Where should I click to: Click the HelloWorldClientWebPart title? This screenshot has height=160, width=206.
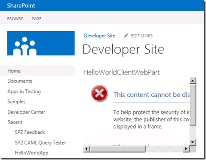click(121, 72)
